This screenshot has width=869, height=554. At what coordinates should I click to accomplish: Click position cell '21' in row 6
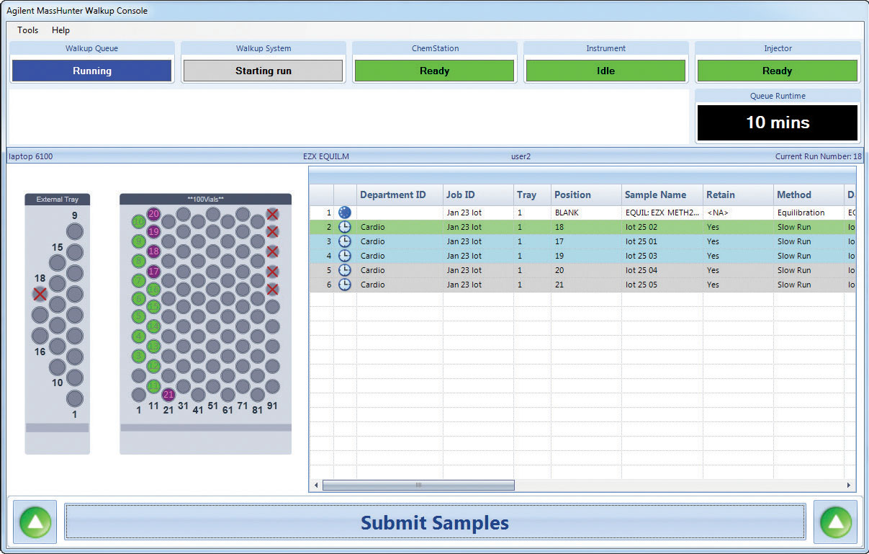[x=586, y=285]
